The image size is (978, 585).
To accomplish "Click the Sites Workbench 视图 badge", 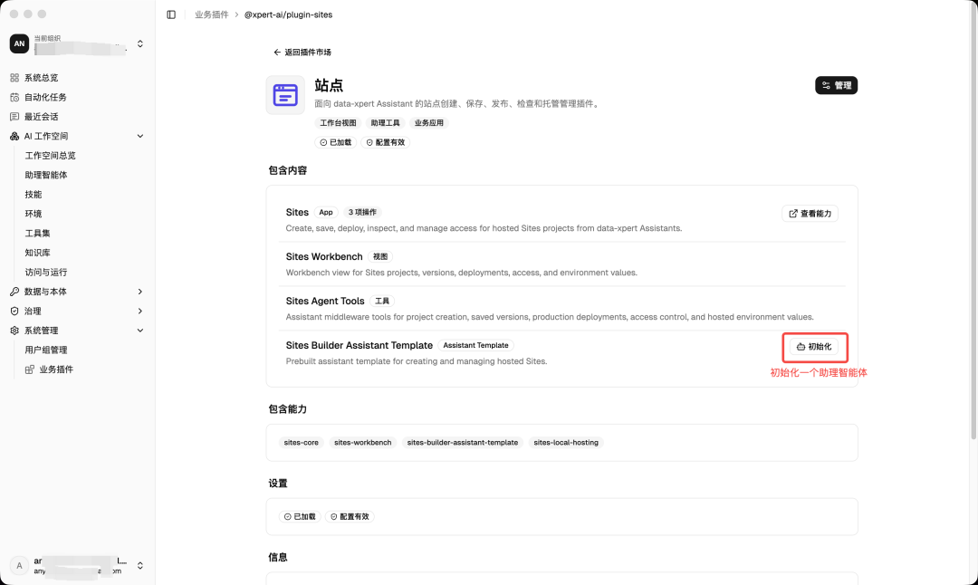I will [x=380, y=256].
